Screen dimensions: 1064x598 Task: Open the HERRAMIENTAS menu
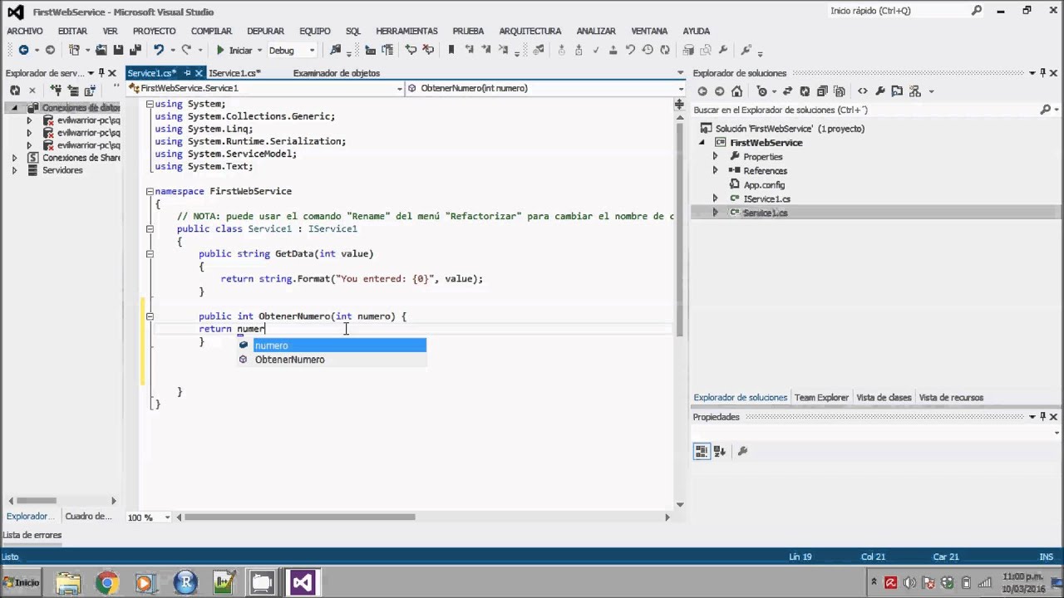tap(406, 31)
